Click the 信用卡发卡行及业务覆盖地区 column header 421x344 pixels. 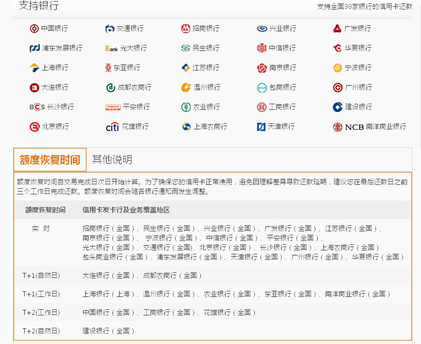coord(126,210)
